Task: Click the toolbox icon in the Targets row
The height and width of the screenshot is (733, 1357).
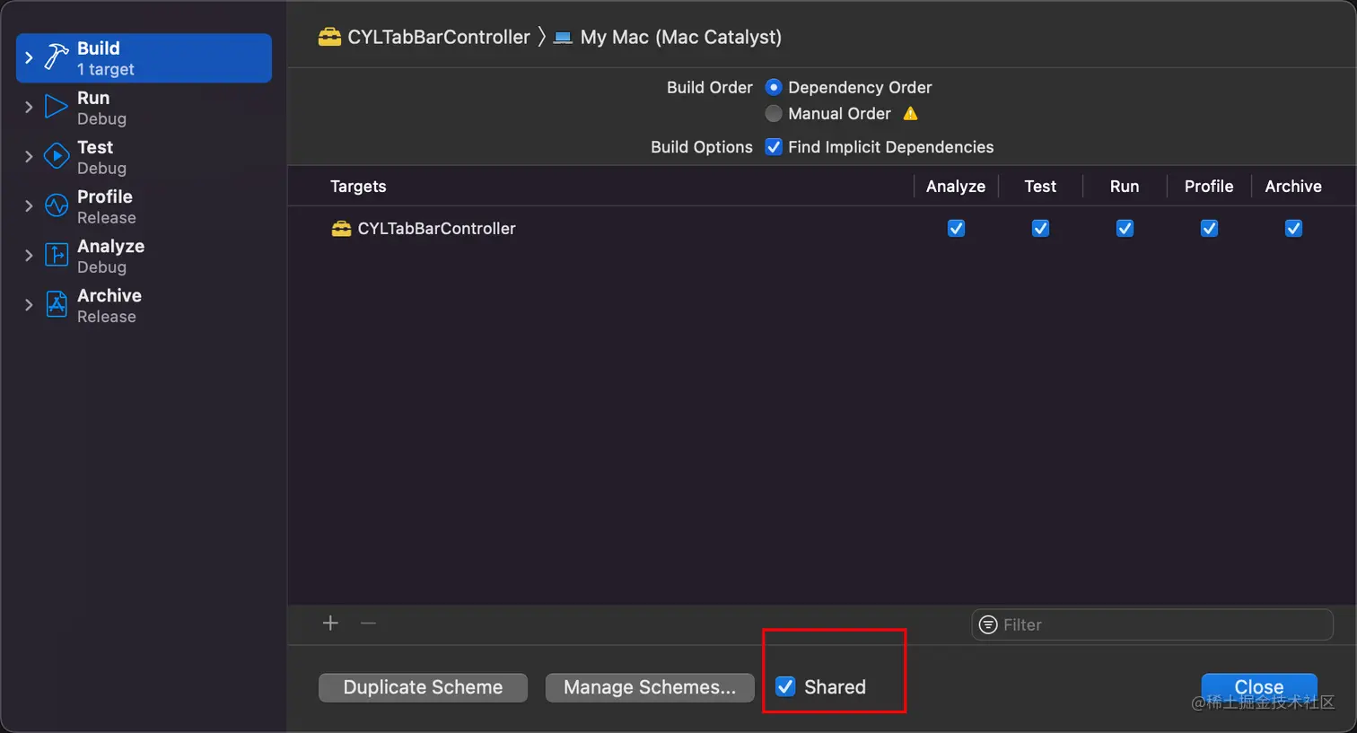Action: click(341, 229)
